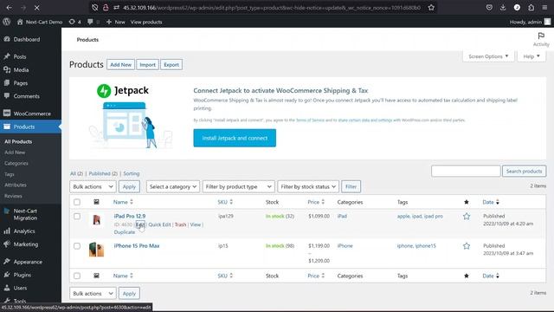Check the iPad Pro 12.9 row checkbox
Viewport: 554px width, 312px height.
pyautogui.click(x=77, y=216)
